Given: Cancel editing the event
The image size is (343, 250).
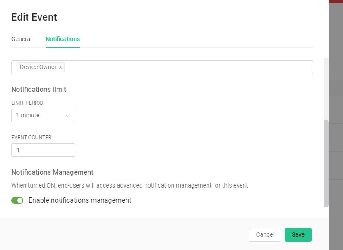Looking at the screenshot, I should pos(265,235).
